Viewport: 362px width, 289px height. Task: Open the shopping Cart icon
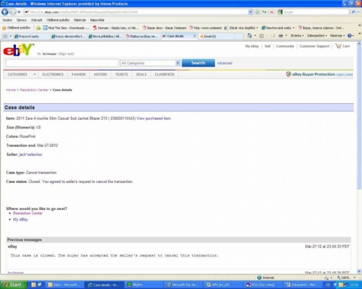(344, 46)
